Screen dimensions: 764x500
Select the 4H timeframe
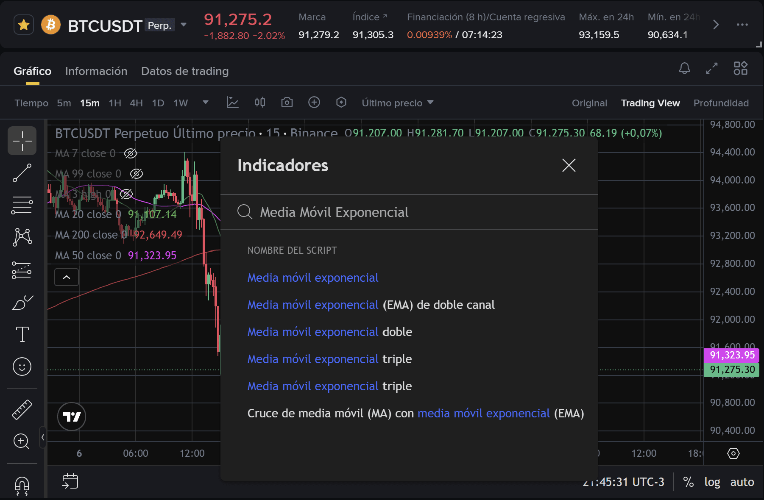[136, 103]
